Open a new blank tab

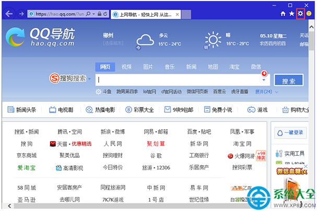point(186,14)
